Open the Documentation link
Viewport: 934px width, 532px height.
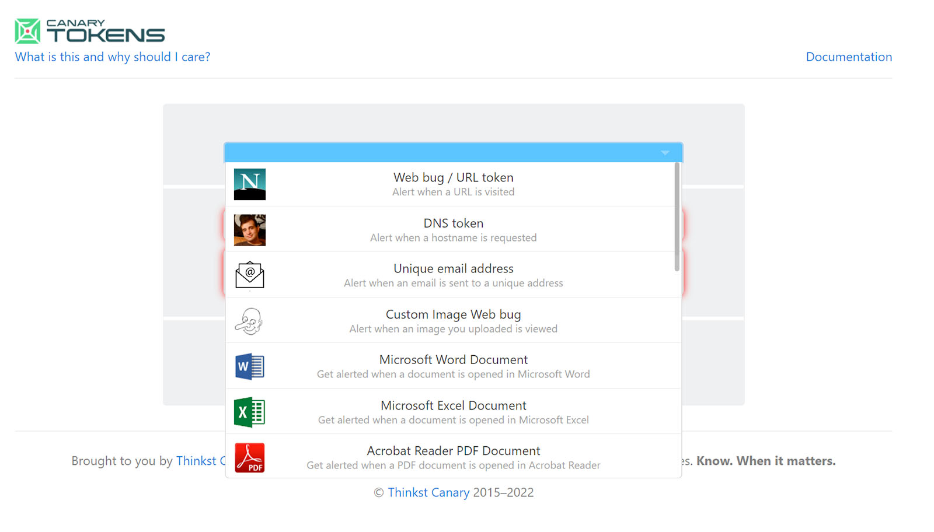pyautogui.click(x=849, y=57)
